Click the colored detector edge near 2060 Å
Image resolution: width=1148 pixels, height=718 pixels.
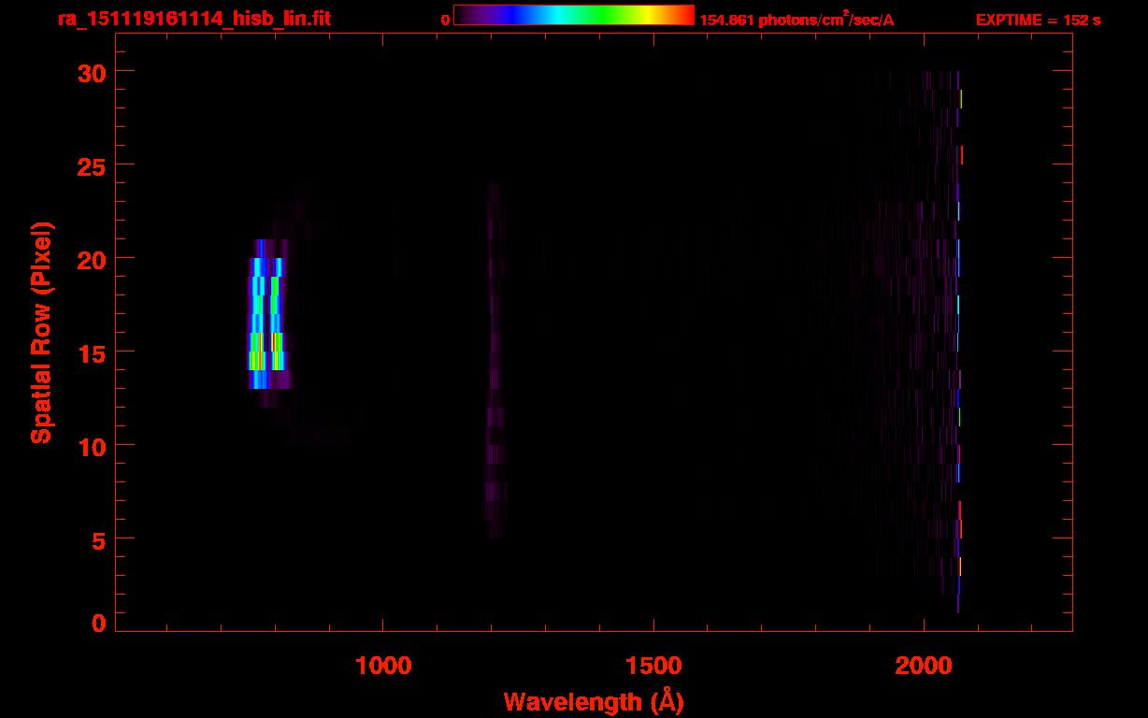tap(958, 341)
